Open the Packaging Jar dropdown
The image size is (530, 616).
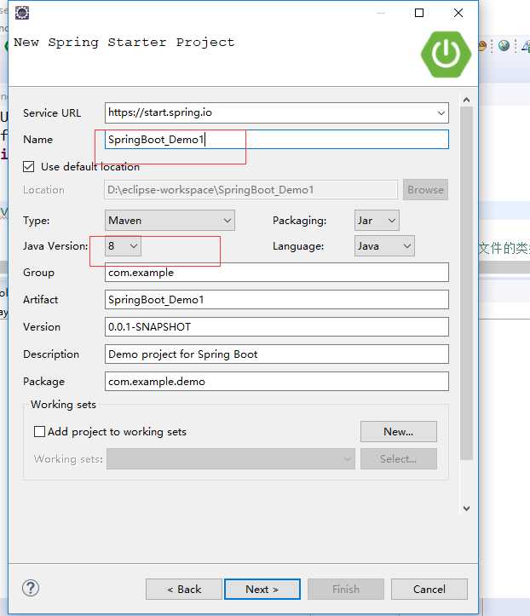377,221
